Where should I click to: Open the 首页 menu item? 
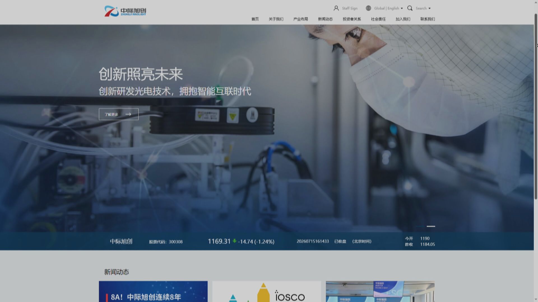pos(255,19)
